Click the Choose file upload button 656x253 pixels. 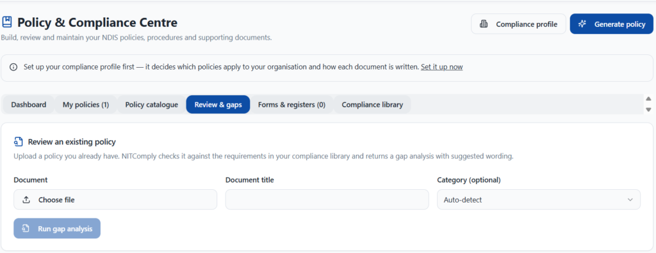pos(115,199)
